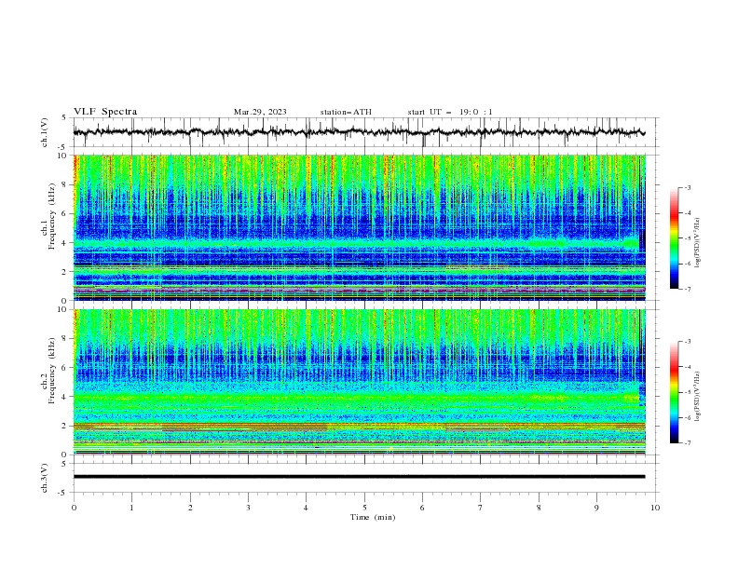Click the 'VLF Spectra' title text
738x570 pixels.
(105, 112)
